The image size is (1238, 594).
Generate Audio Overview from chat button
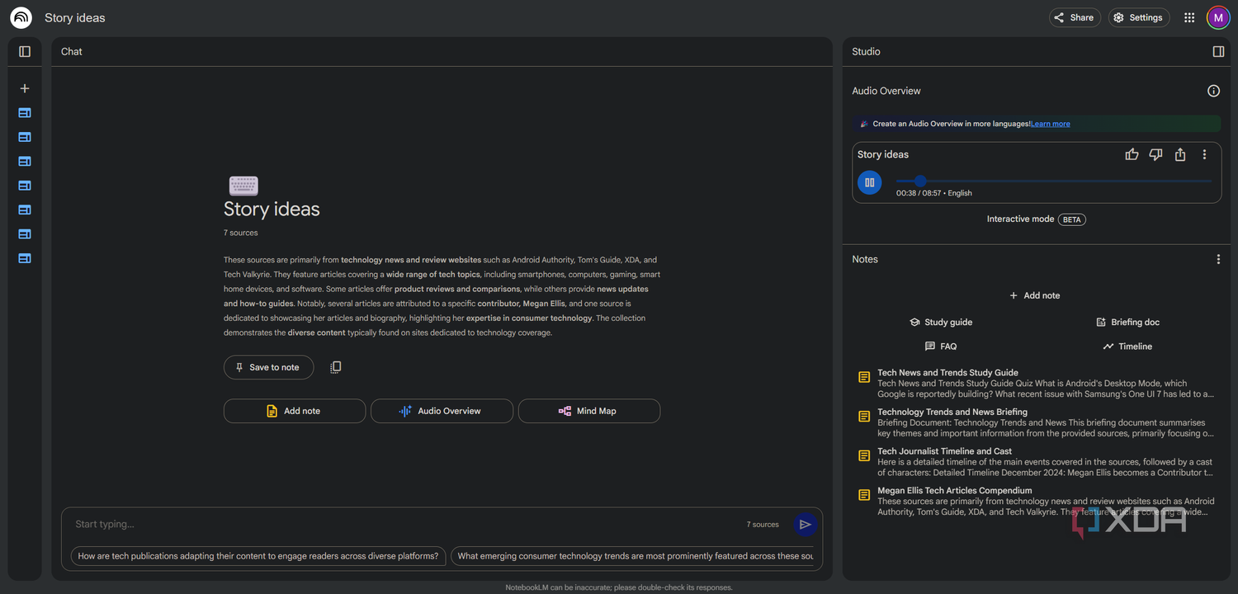tap(442, 411)
